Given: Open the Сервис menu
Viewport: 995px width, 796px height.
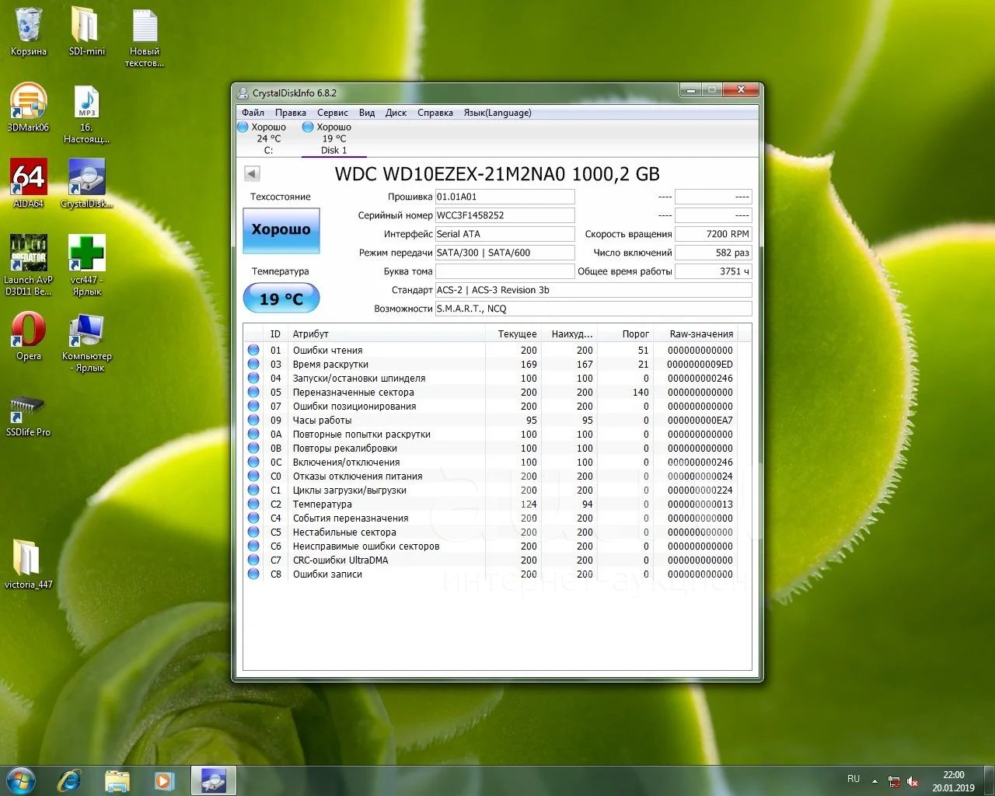Looking at the screenshot, I should (333, 113).
